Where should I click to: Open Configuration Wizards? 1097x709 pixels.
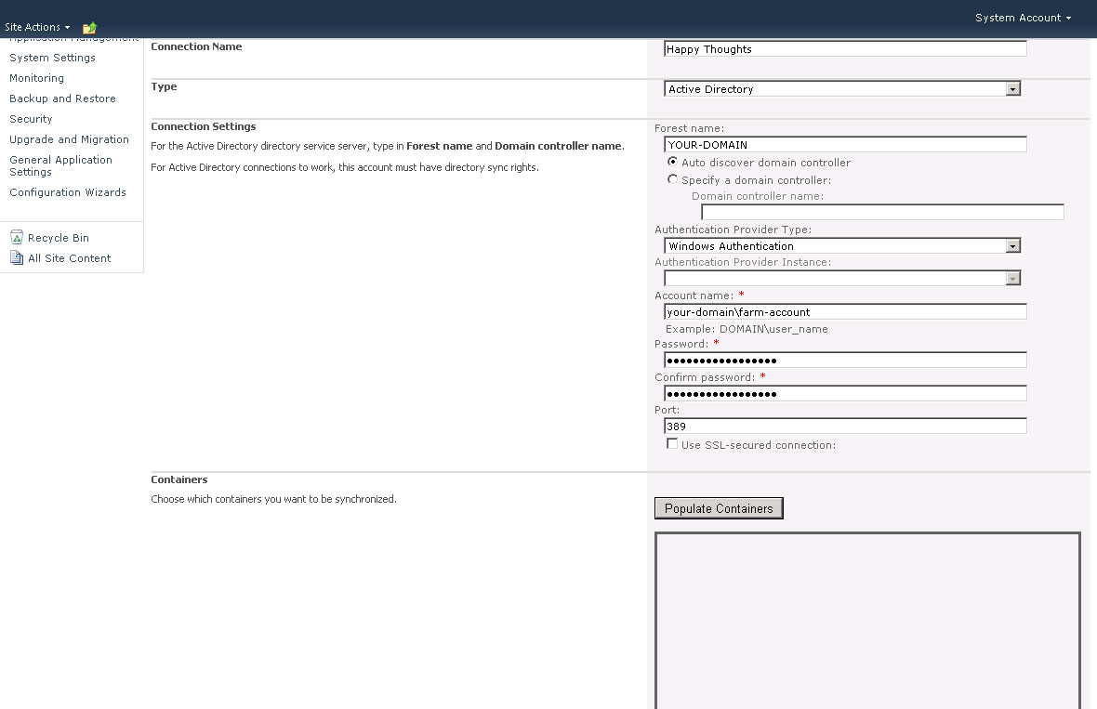tap(68, 192)
